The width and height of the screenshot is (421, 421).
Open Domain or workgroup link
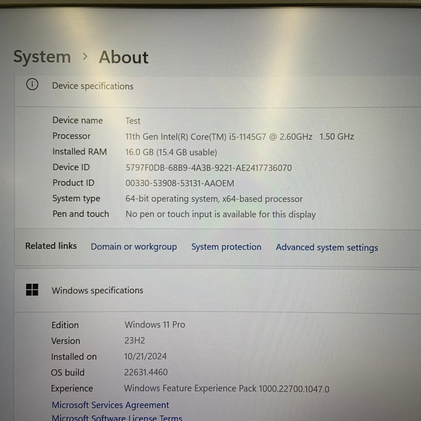(x=134, y=247)
